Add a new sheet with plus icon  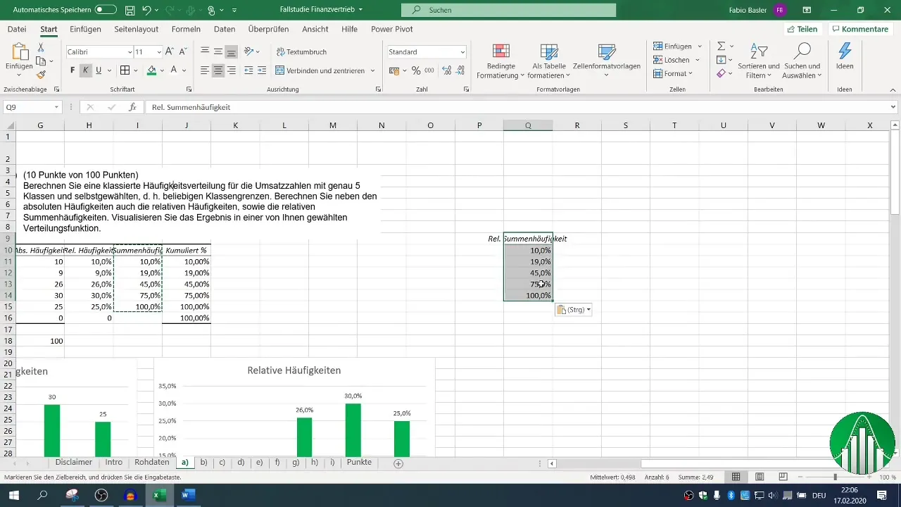[398, 463]
